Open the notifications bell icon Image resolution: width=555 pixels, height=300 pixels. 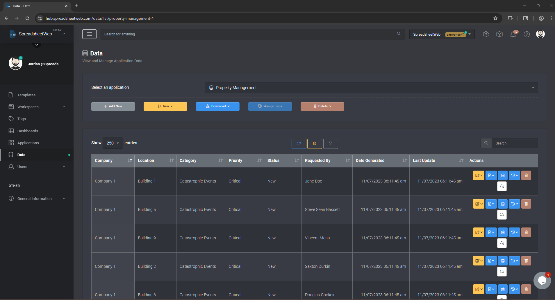pos(513,35)
